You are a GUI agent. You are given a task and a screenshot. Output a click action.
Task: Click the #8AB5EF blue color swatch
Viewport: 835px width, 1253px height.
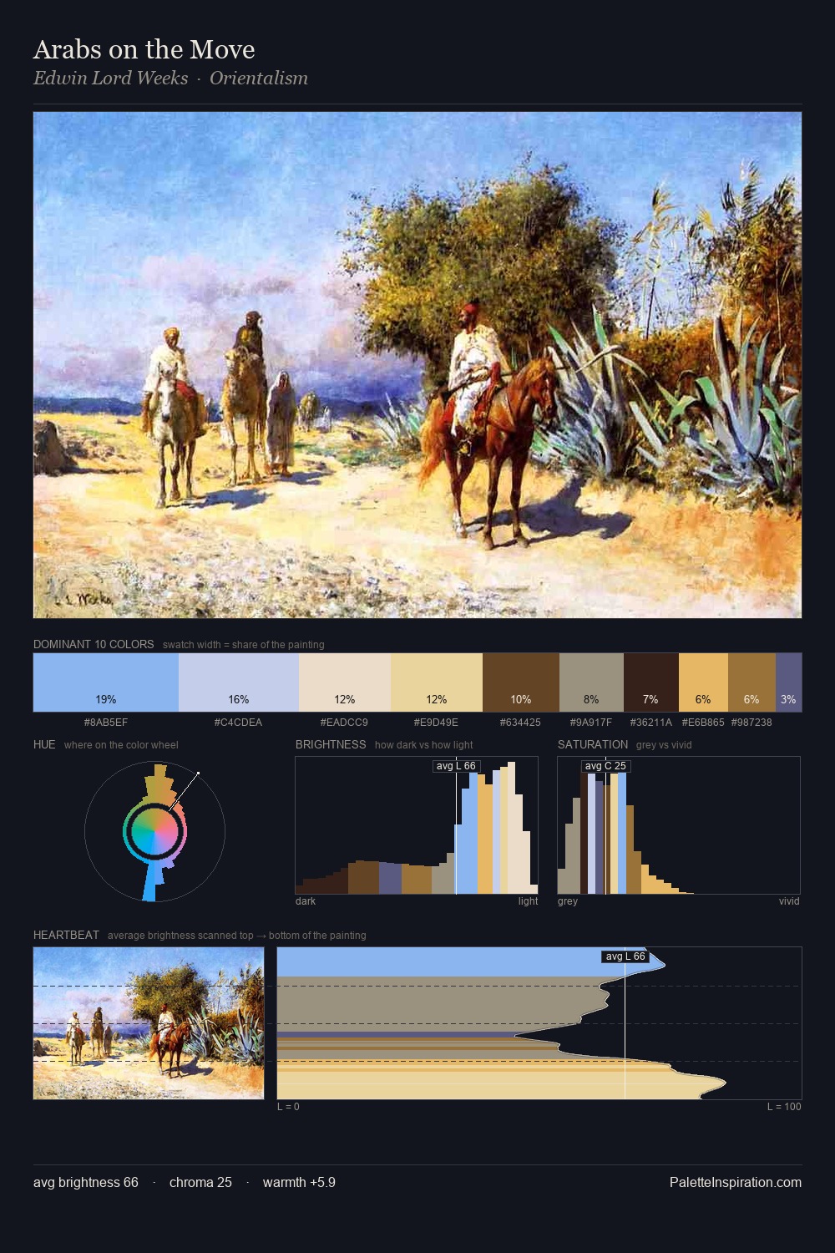pyautogui.click(x=106, y=682)
